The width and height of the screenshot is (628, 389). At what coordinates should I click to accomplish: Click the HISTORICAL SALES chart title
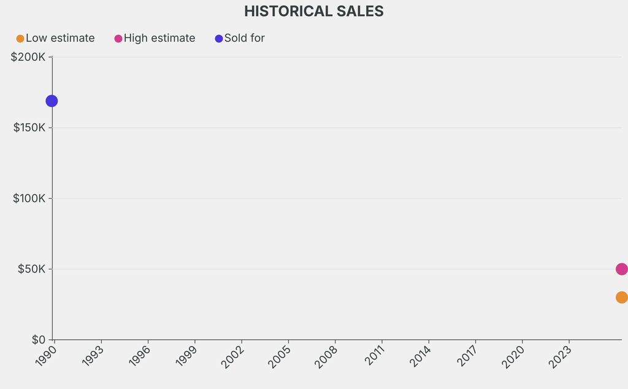[314, 11]
